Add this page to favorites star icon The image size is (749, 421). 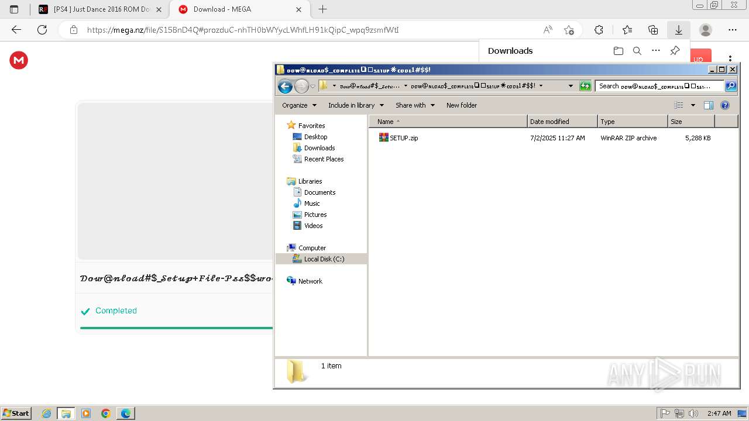tap(569, 30)
